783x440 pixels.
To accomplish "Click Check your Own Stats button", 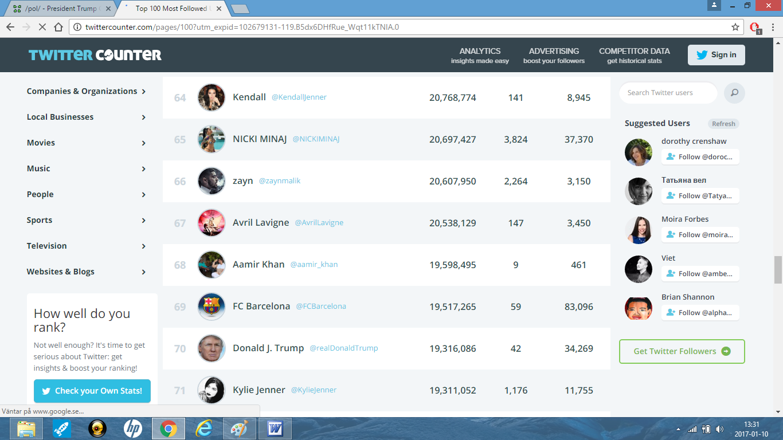I will (92, 391).
